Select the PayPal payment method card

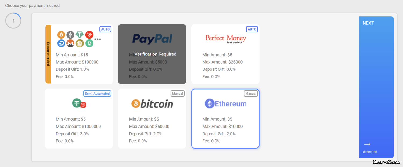[x=152, y=54]
